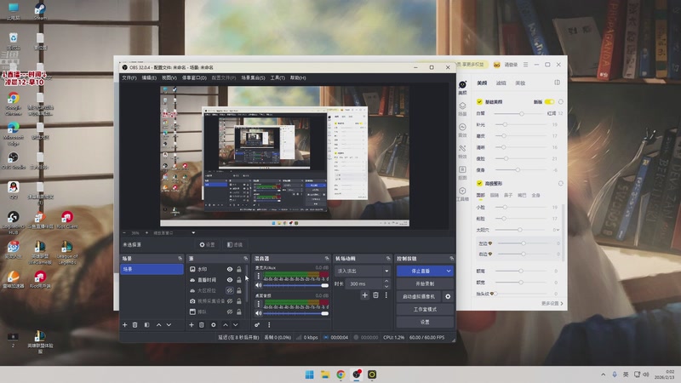Unlock the 水印 source lock
681x383 pixels.
(x=239, y=269)
